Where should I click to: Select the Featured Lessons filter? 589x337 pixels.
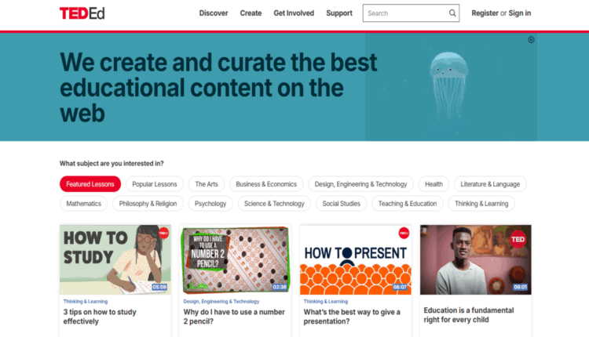tap(90, 184)
